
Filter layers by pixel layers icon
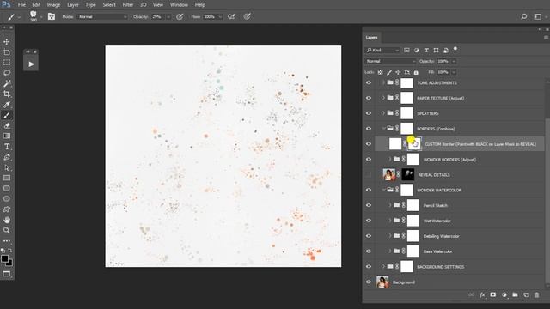(x=406, y=51)
